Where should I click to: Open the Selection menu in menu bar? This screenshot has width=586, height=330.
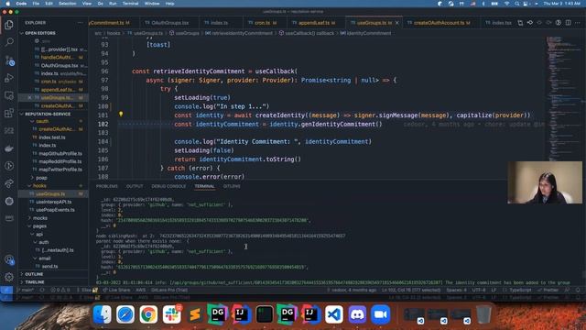[x=67, y=4]
